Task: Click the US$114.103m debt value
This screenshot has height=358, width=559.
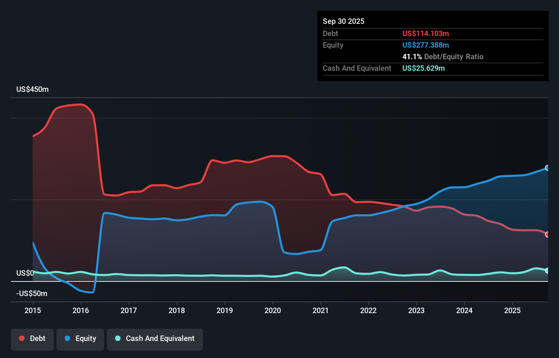Action: coord(426,33)
